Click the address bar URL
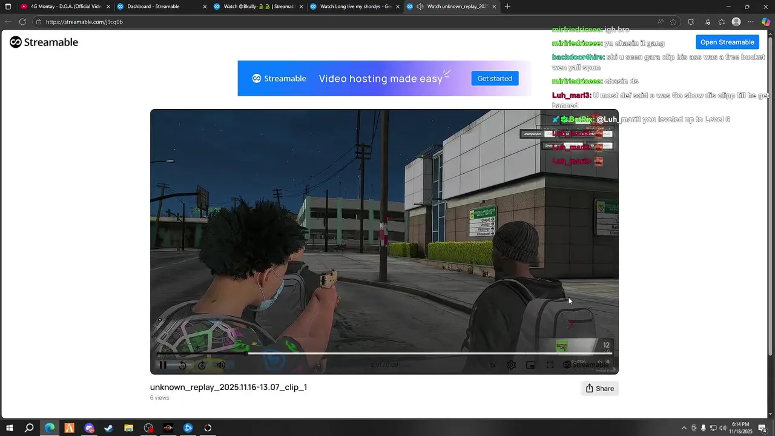The height and width of the screenshot is (436, 775). (84, 22)
